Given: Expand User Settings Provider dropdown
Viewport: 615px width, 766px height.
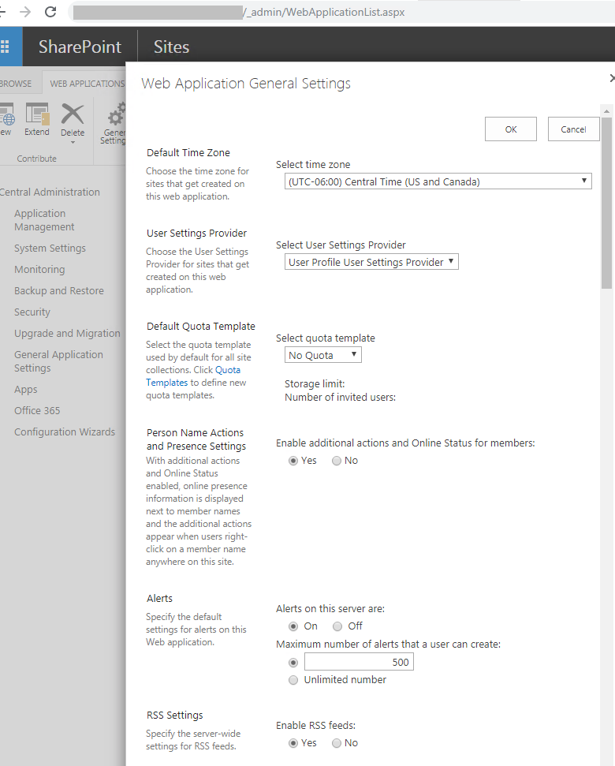Looking at the screenshot, I should click(x=371, y=262).
